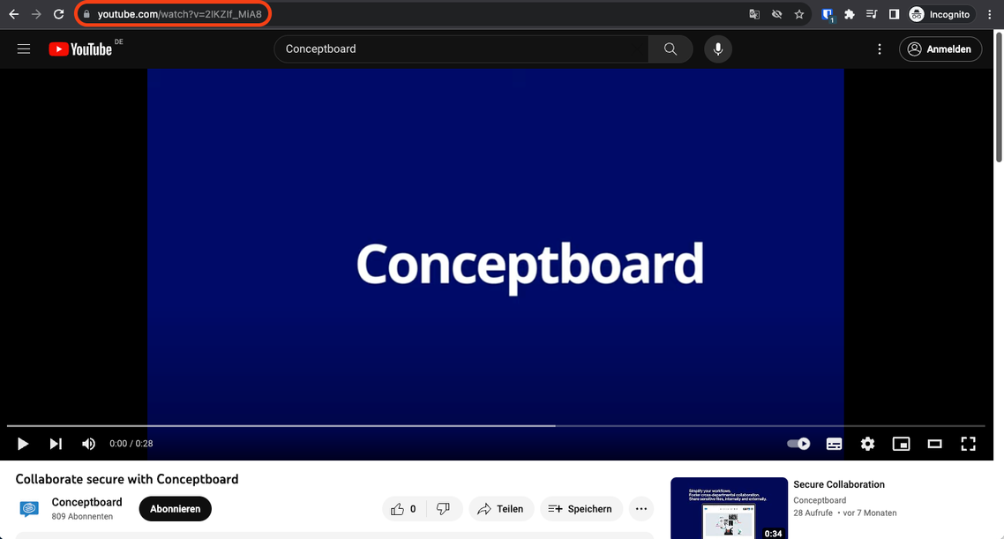This screenshot has height=539, width=1004.
Task: Open more actions menu under video
Action: 641,509
